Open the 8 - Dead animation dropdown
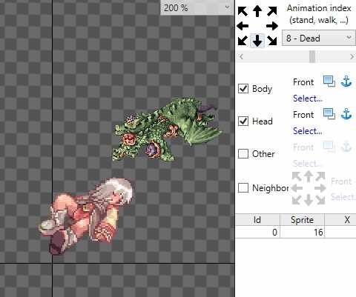Image resolution: width=356 pixels, height=297 pixels. point(318,38)
